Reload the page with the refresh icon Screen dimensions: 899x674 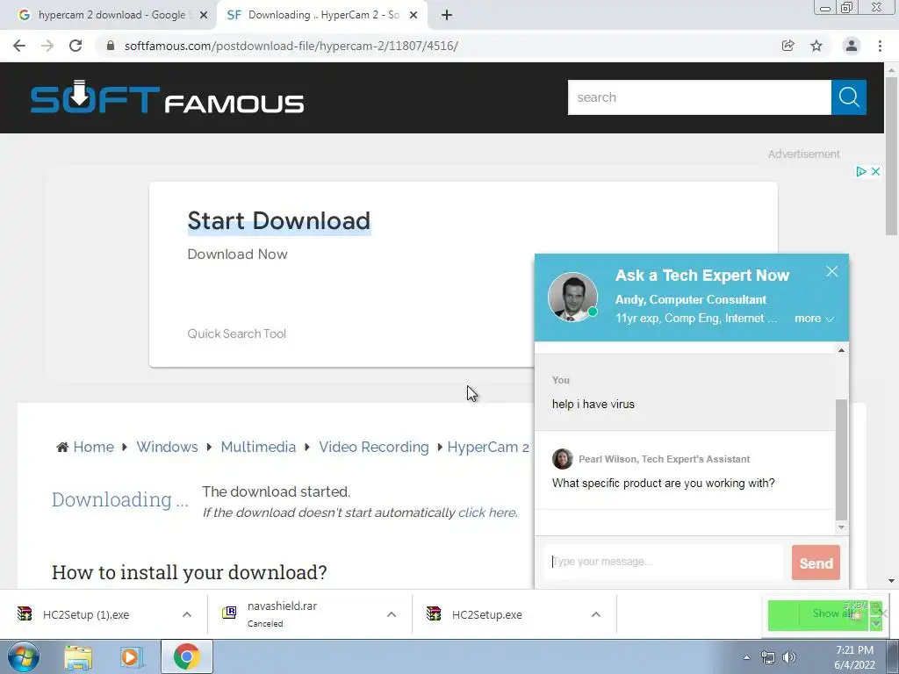(76, 46)
